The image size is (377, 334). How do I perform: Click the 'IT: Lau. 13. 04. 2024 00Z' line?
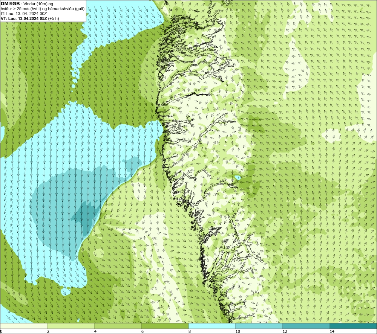pos(24,14)
